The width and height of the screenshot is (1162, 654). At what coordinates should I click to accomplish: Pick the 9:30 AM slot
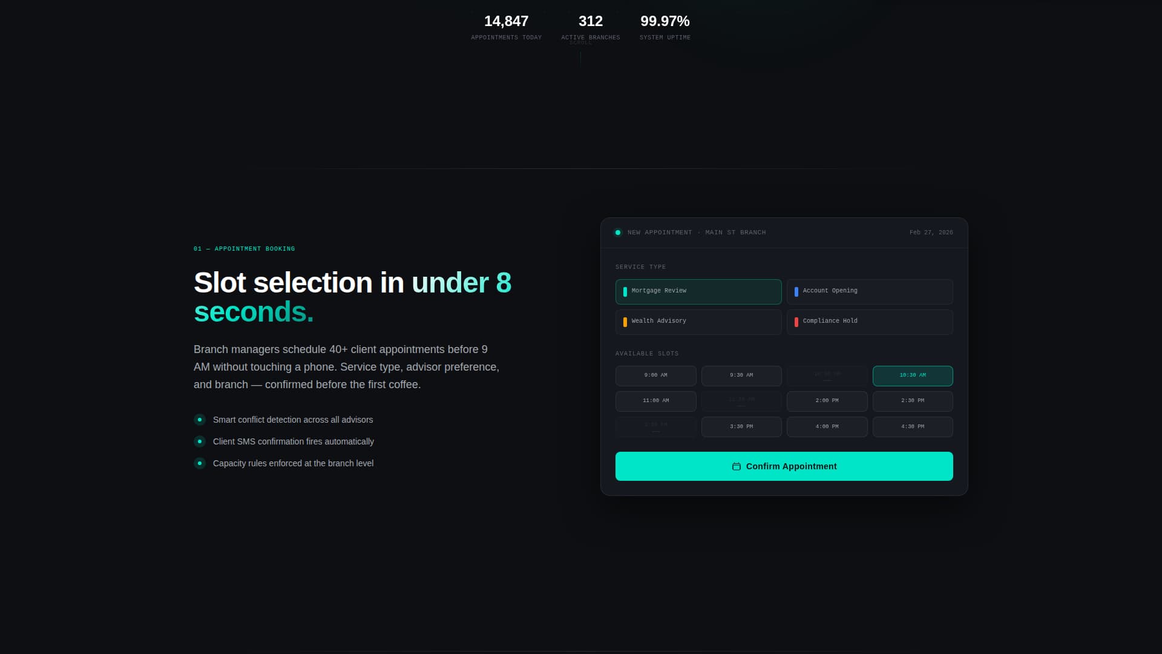click(741, 375)
